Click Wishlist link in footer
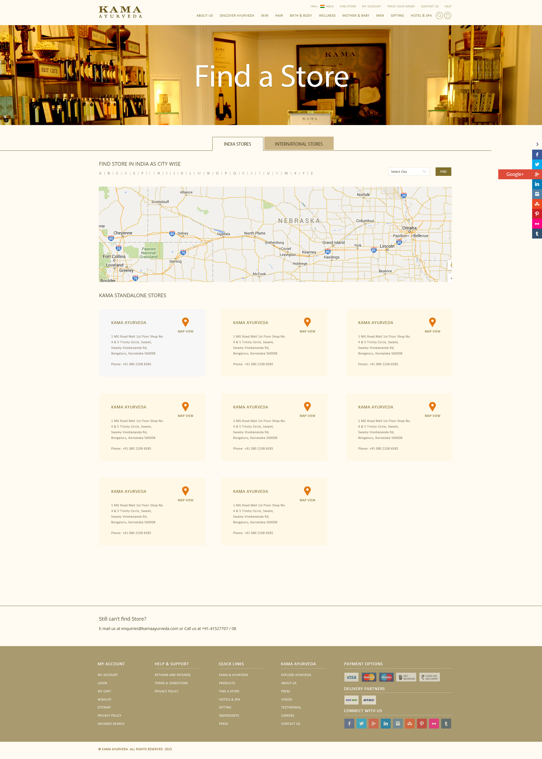 point(104,699)
